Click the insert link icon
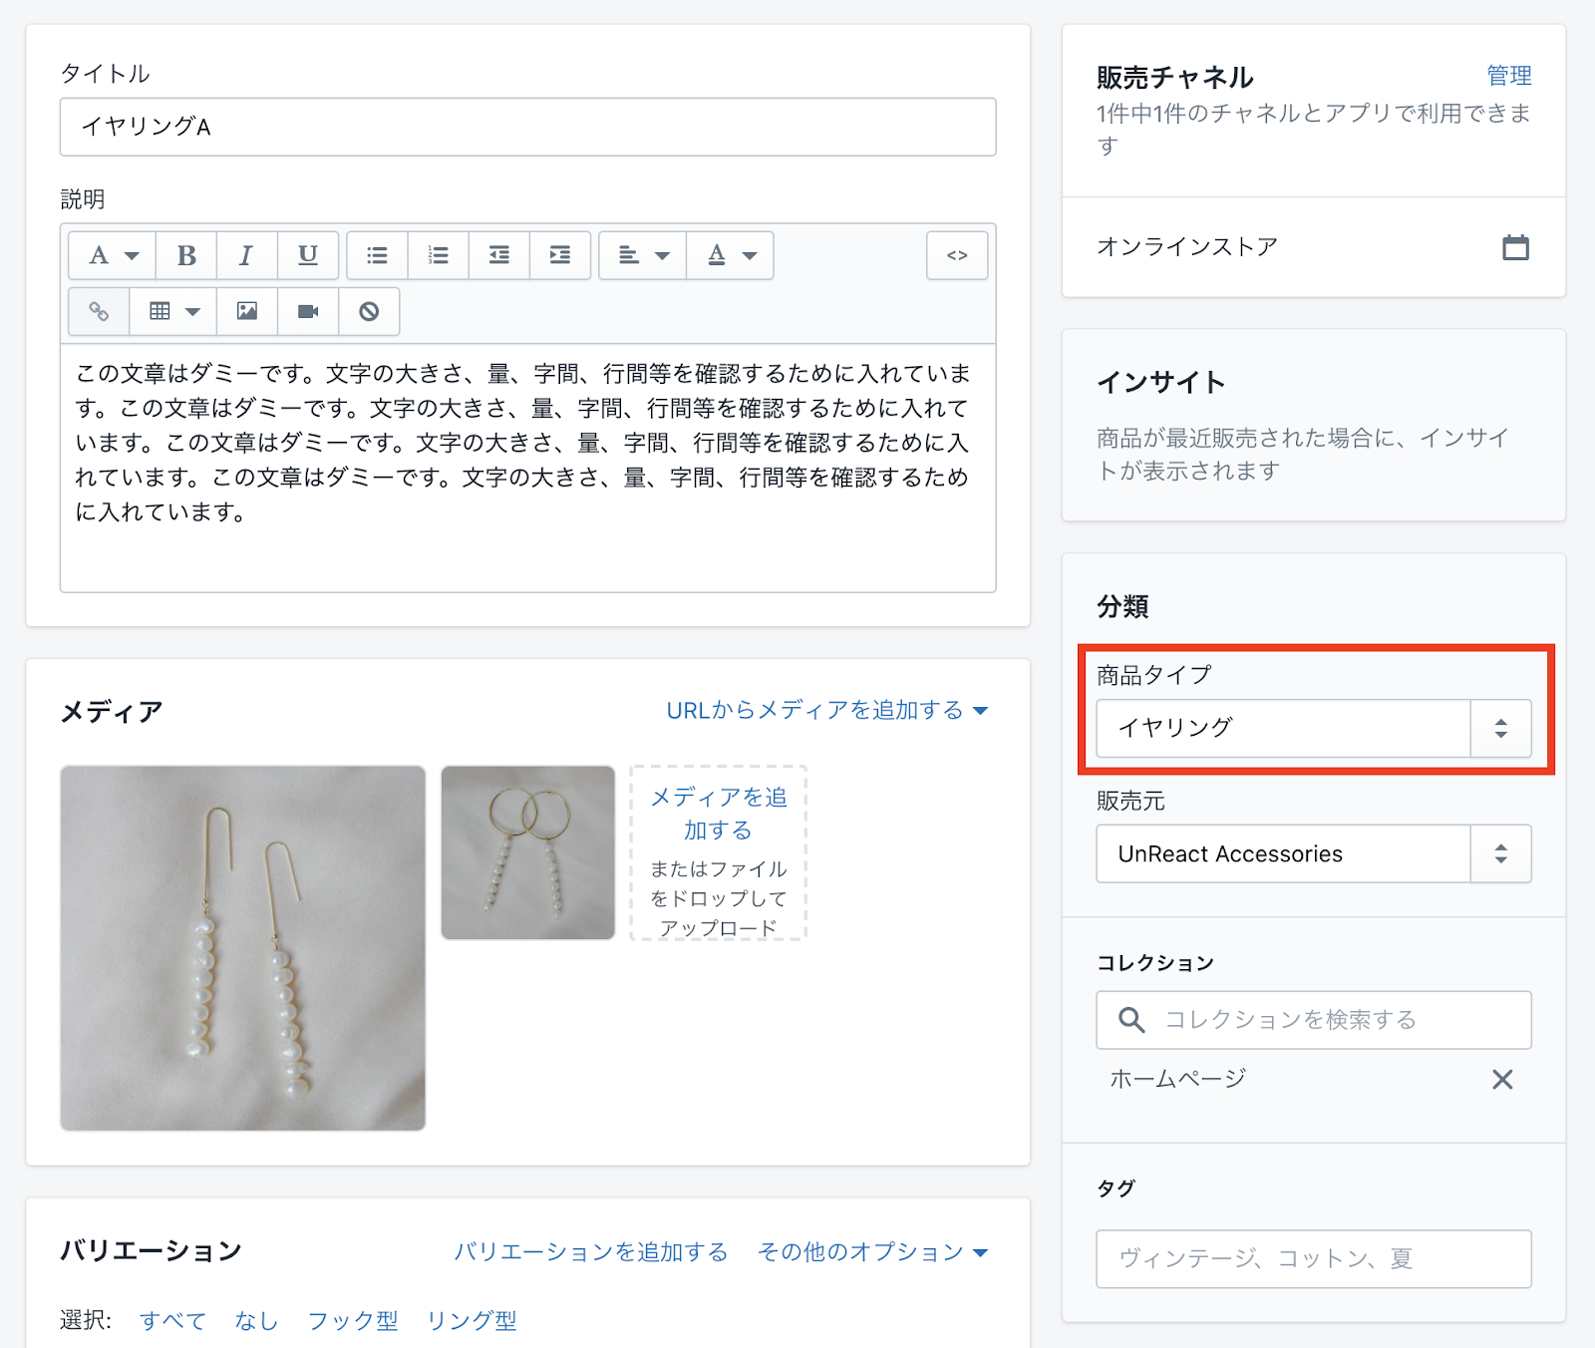 point(99,312)
